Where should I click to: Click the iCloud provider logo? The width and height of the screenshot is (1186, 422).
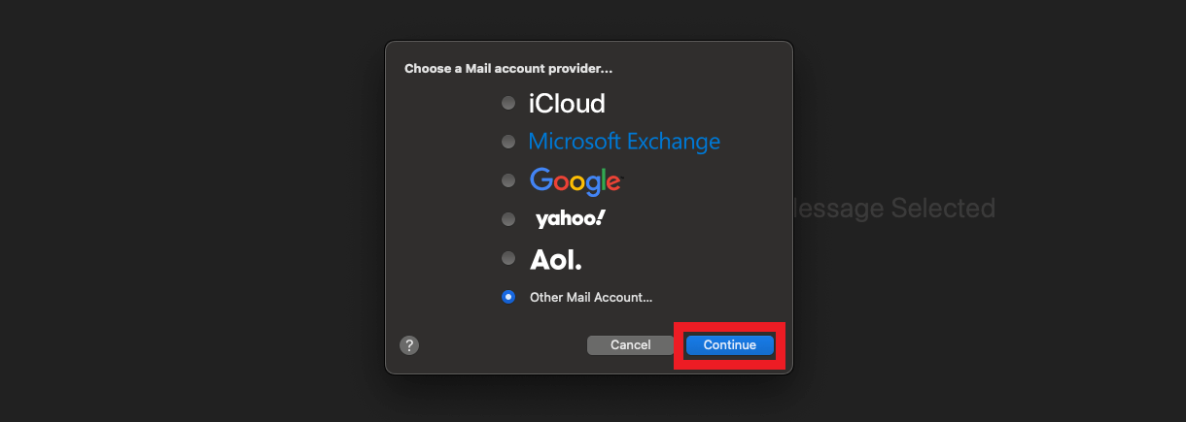pos(567,103)
